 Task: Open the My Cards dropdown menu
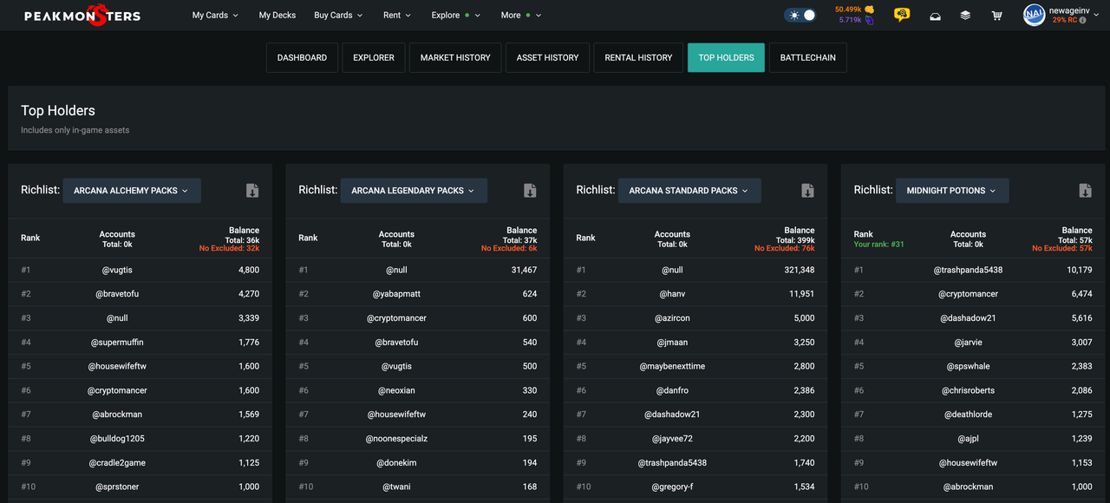[x=215, y=16]
